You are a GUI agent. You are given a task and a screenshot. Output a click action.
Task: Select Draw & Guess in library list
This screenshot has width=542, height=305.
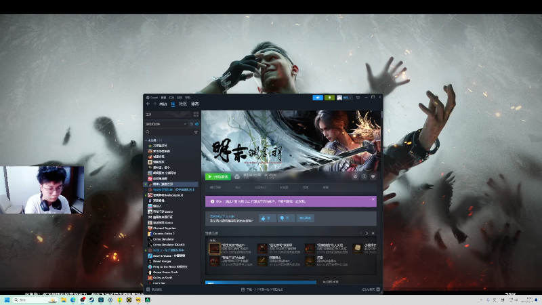coord(169,256)
